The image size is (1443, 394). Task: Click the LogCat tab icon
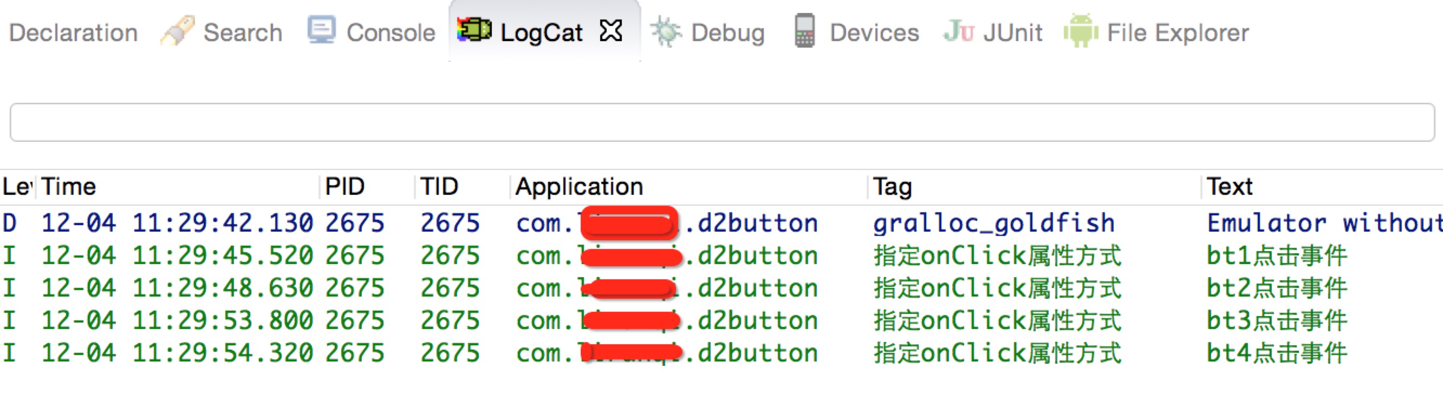pos(474,30)
